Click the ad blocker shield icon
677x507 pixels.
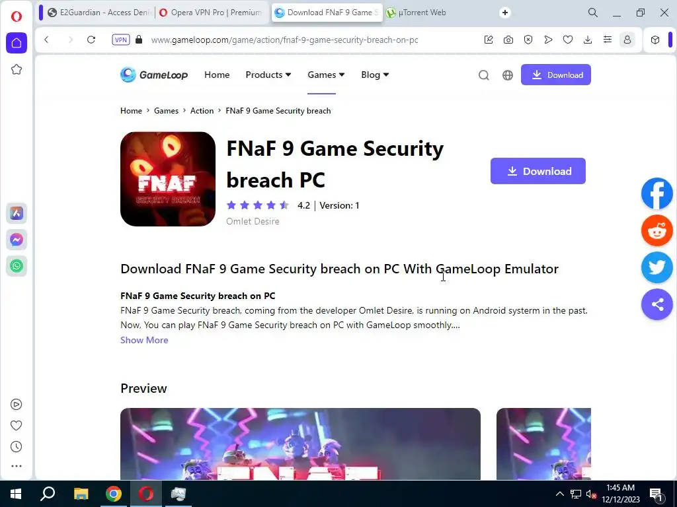[528, 40]
